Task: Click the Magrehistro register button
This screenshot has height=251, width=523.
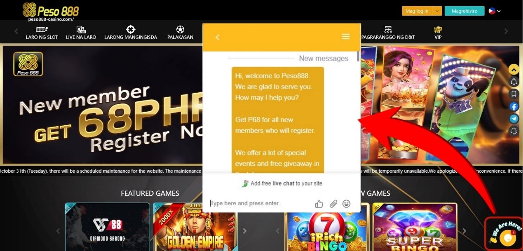Action: click(464, 11)
